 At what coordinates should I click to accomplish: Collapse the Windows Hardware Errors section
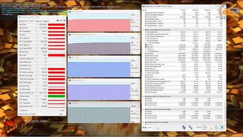[143, 122]
